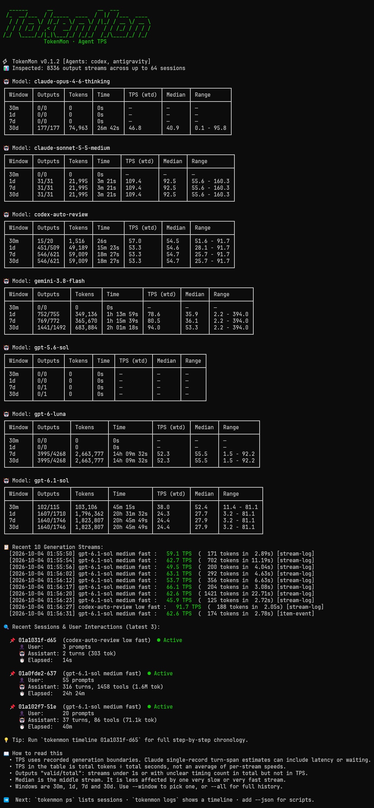Click the assistant robot icon beside '316 turns'

coord(22,687)
